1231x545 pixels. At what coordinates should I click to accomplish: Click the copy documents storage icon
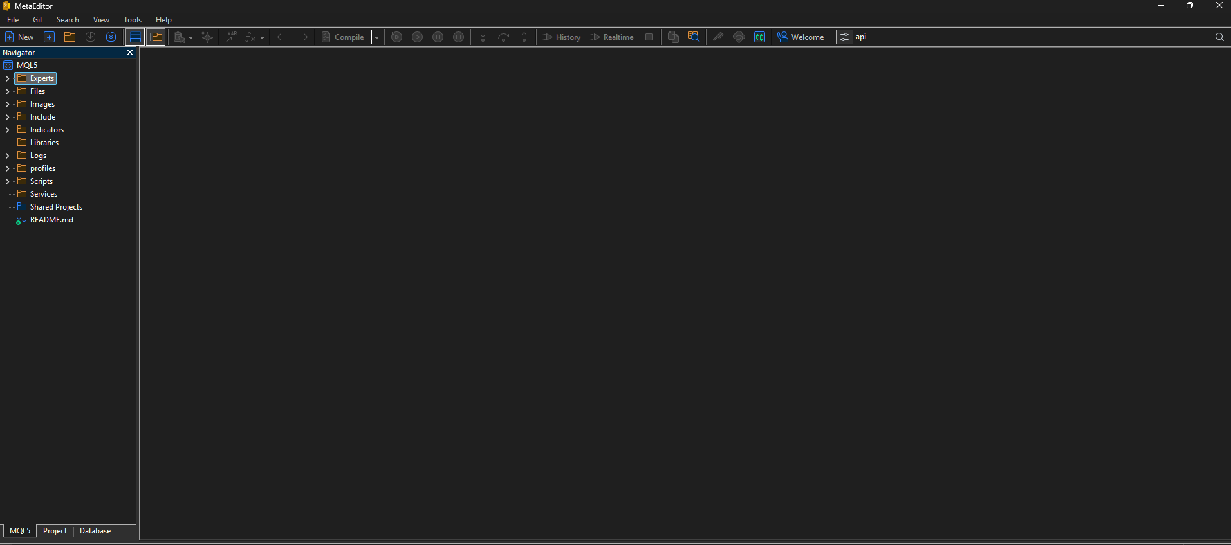(673, 37)
